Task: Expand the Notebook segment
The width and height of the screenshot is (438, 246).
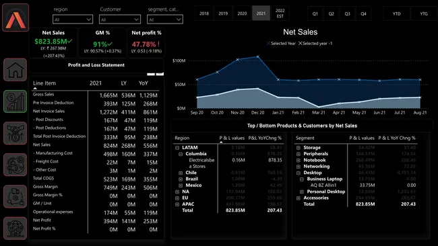Action: (299, 160)
